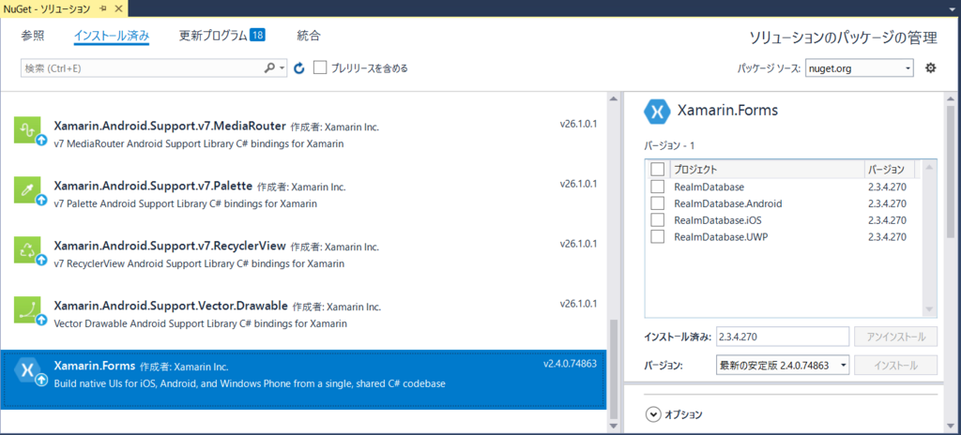This screenshot has height=435, width=961.
Task: Check the RealmDatabase.iOS project checkbox
Action: click(x=658, y=219)
